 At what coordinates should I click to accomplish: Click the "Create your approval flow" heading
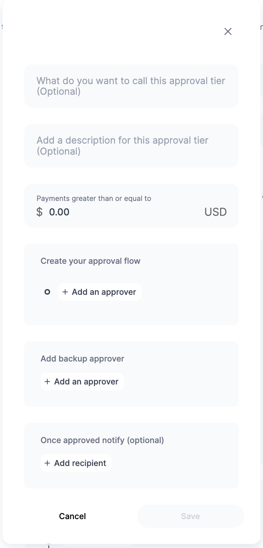coord(90,261)
